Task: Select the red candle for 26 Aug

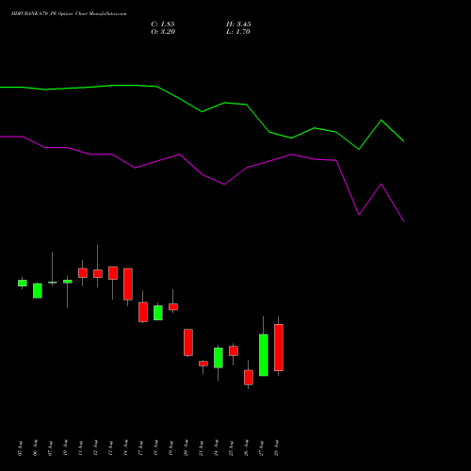Action: click(249, 377)
